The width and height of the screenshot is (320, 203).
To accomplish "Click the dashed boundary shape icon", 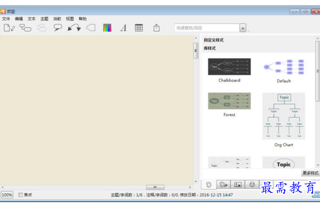I will coord(91,28).
